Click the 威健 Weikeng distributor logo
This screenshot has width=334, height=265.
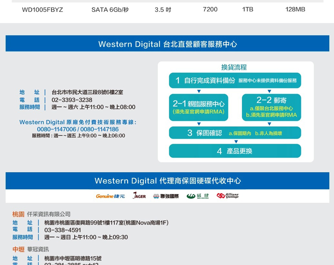pos(197,196)
